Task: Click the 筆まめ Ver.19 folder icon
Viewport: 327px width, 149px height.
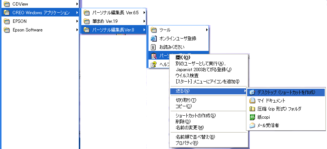Action: coord(86,21)
